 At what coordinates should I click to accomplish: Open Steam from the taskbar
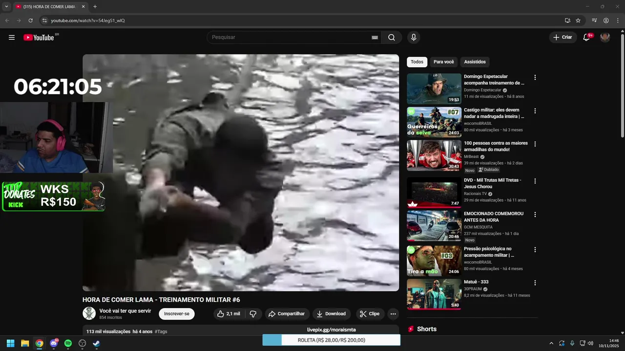pyautogui.click(x=97, y=343)
